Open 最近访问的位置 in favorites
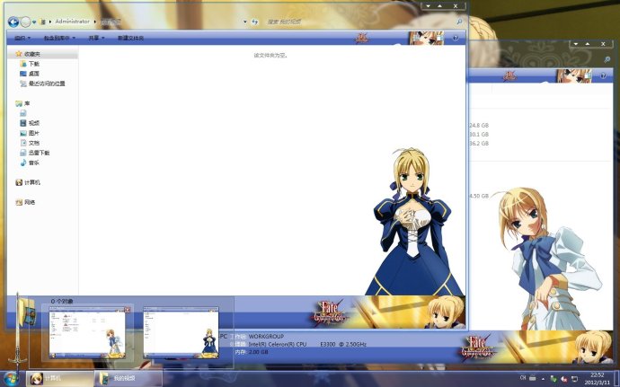The width and height of the screenshot is (620, 387). [42, 84]
